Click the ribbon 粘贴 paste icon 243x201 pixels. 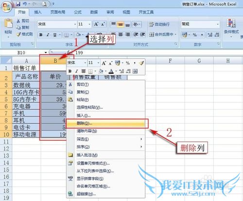click(8, 23)
